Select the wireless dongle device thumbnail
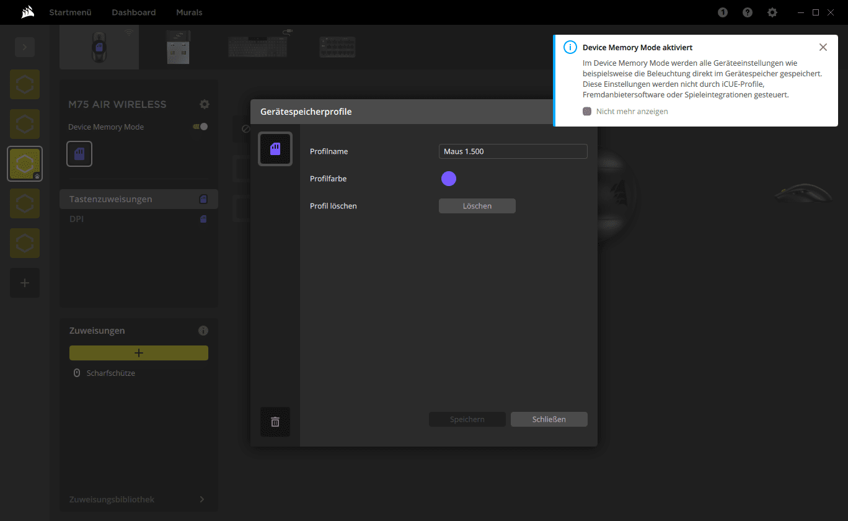 click(x=179, y=47)
